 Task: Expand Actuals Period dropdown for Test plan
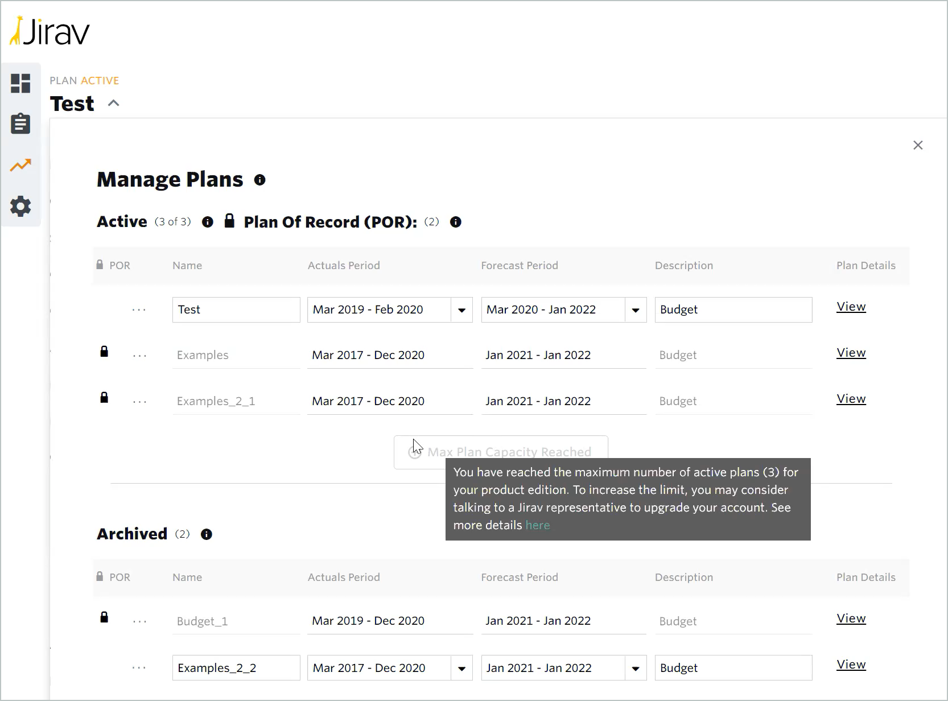pos(461,310)
